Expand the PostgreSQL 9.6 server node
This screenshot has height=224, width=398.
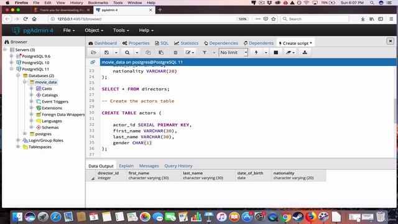pyautogui.click(x=11, y=56)
